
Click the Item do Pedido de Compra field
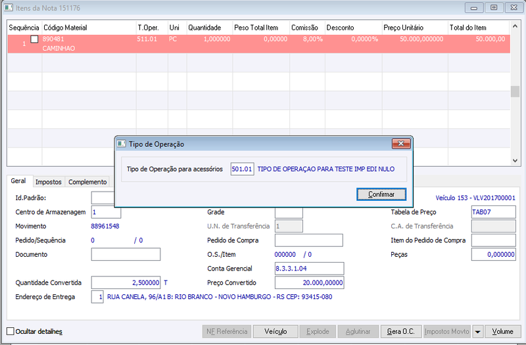click(494, 240)
